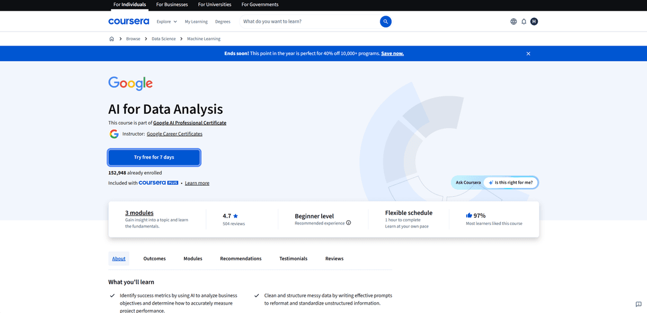The width and height of the screenshot is (647, 313).
Task: Go to Machine Learning in the breadcrumb
Action: click(204, 39)
